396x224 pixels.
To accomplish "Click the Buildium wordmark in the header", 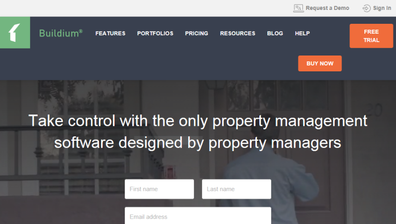I will [x=61, y=33].
